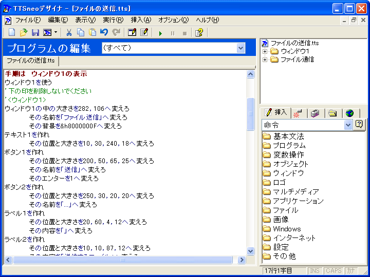Viewport: 370px width, 277px height.
Task: Expand the ウィンドウ1 tree node
Action: [x=265, y=51]
